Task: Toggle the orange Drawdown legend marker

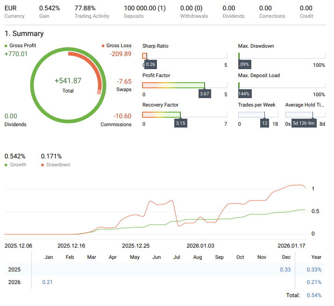Action: 43,165
